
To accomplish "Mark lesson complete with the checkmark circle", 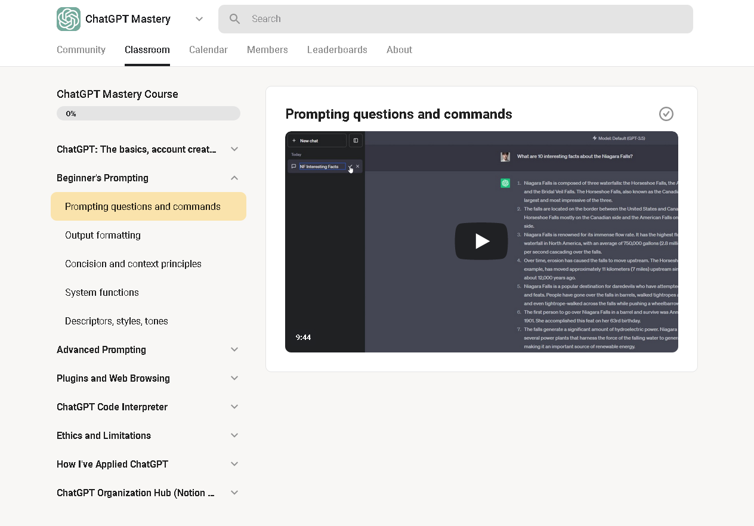I will click(x=666, y=114).
